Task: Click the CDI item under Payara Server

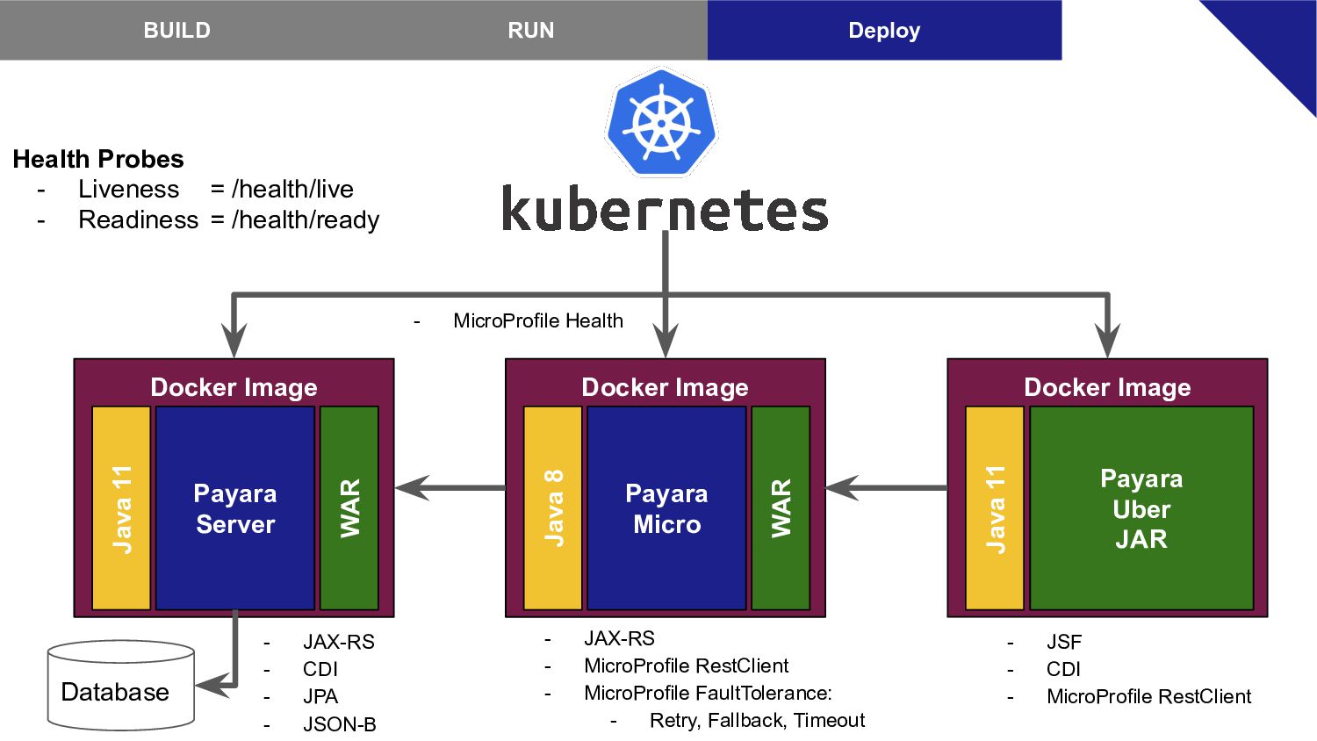Action: click(320, 669)
